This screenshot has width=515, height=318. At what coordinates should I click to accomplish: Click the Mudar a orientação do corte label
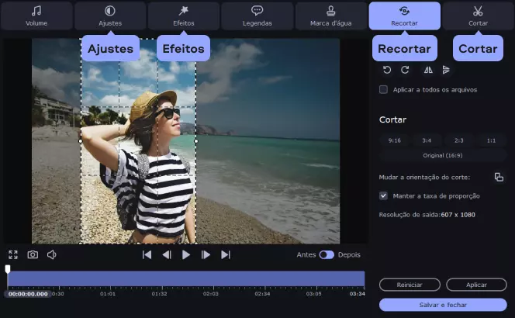click(424, 177)
